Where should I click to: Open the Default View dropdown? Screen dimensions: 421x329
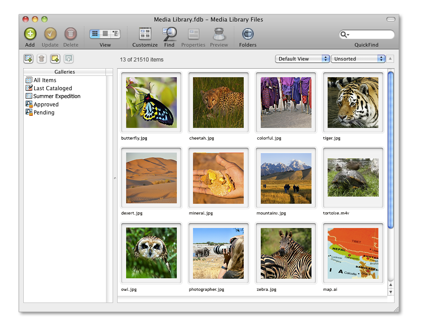[x=303, y=59]
